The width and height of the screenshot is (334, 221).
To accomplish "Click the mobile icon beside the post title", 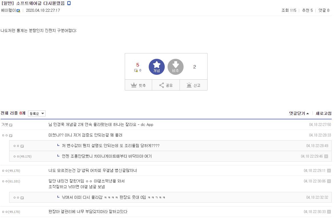I will (x=69, y=3).
